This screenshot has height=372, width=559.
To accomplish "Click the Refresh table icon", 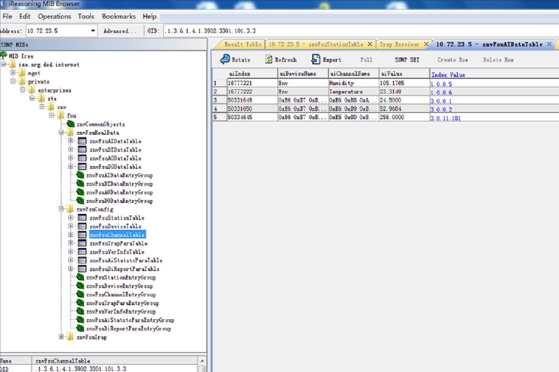I will [269, 59].
